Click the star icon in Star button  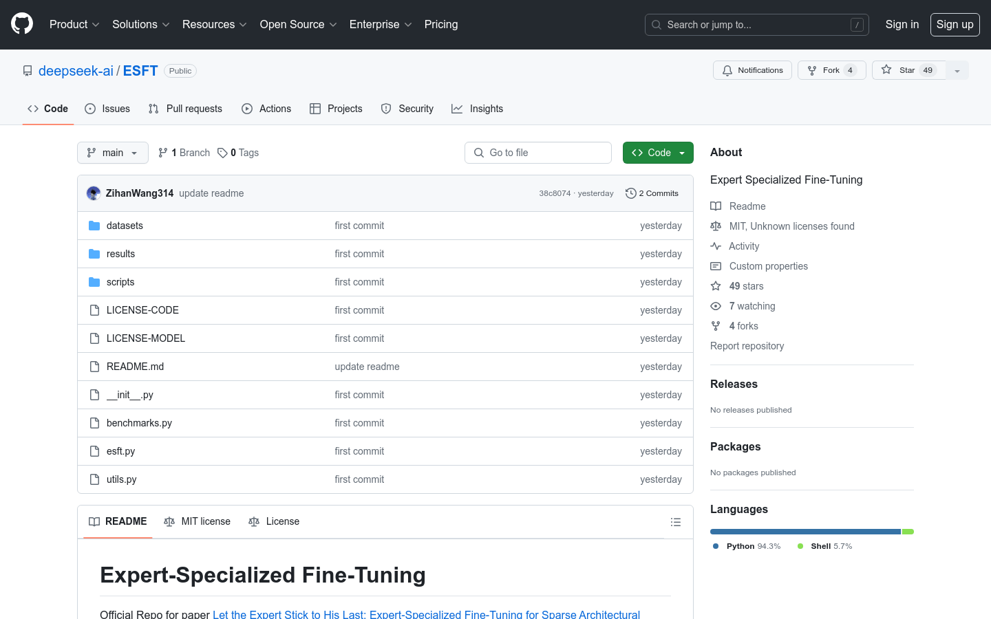tap(886, 69)
